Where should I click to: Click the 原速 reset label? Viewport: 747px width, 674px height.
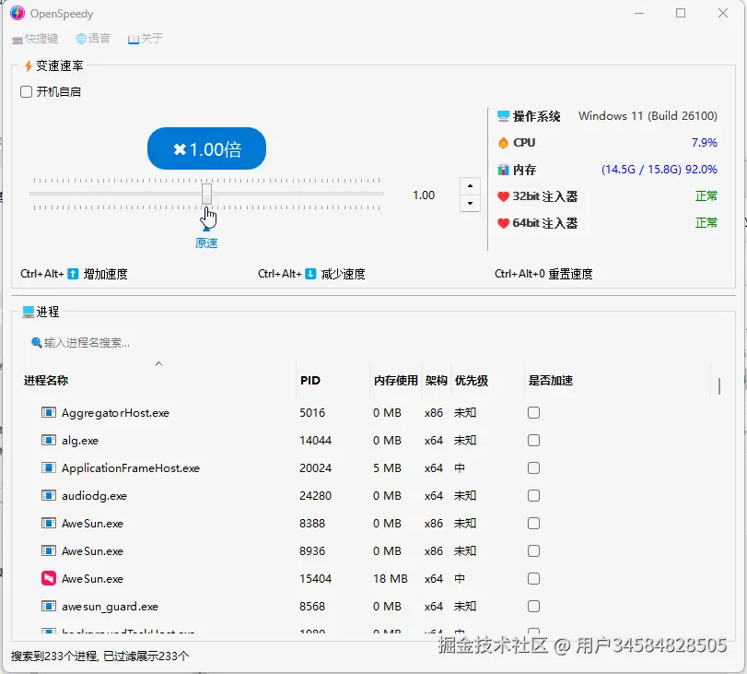click(206, 243)
